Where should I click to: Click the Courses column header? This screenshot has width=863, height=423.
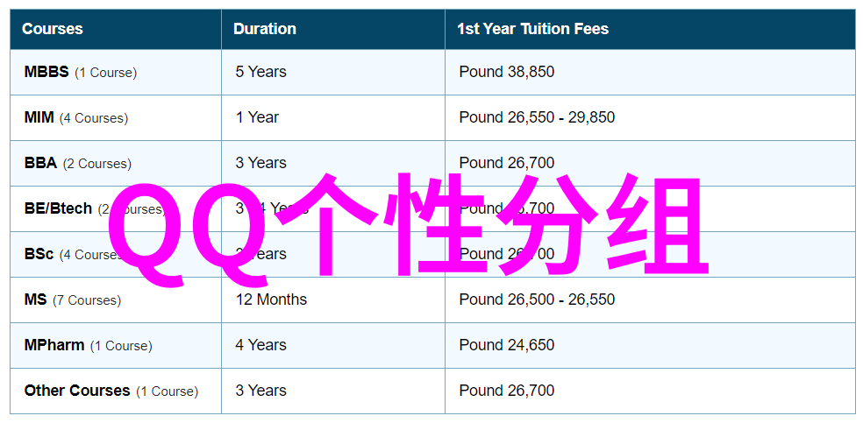pos(53,29)
